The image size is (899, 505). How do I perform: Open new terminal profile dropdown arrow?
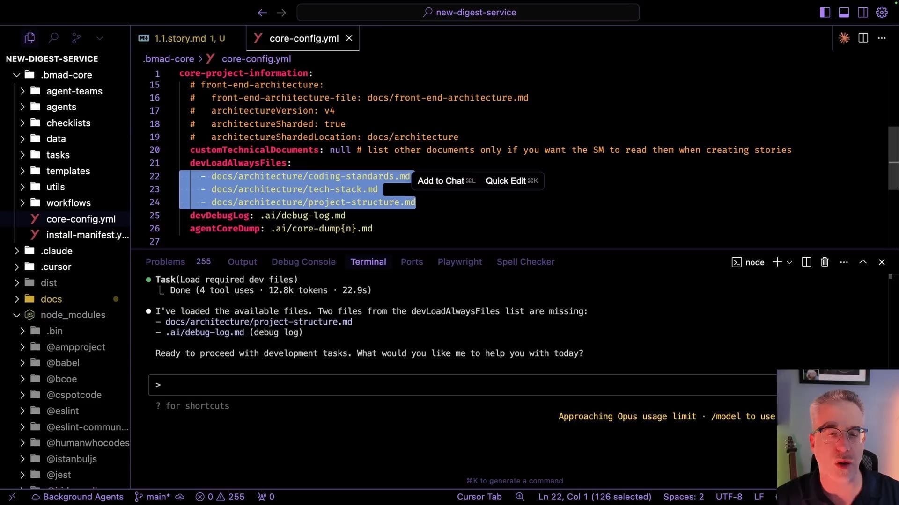click(x=789, y=262)
